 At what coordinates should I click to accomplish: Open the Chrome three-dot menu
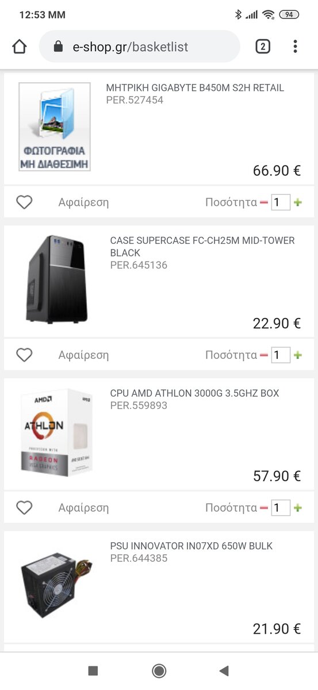295,47
